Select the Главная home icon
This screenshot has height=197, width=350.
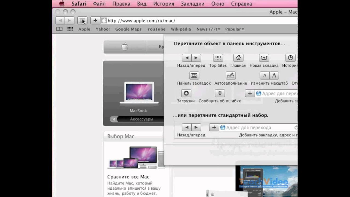pyautogui.click(x=238, y=58)
